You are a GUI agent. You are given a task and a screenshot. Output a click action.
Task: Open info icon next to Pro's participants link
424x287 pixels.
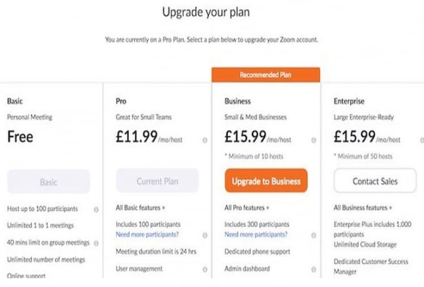pyautogui.click(x=204, y=234)
